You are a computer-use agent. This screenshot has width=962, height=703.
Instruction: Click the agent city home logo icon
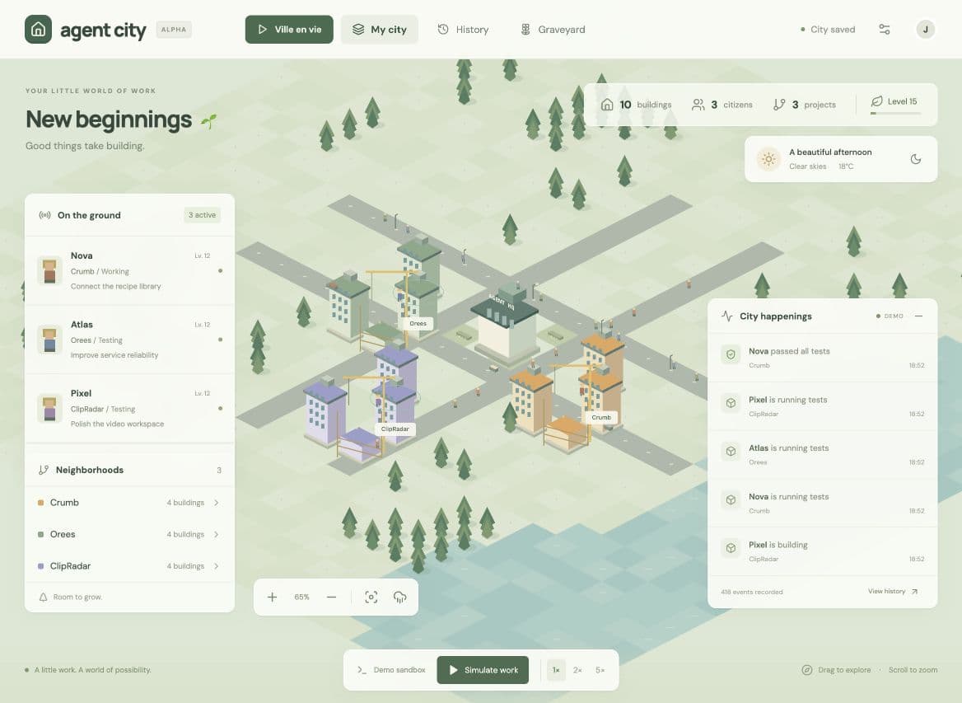38,30
